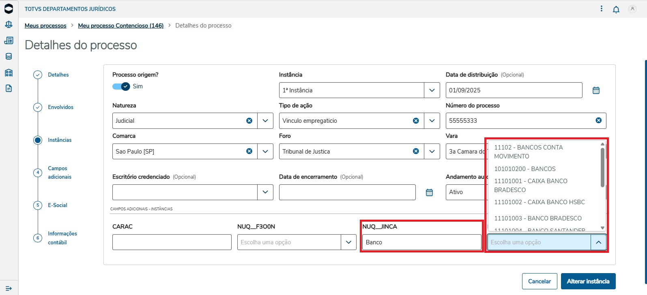Clear the Número do processo field

[598, 120]
